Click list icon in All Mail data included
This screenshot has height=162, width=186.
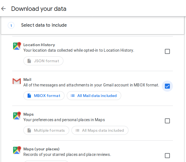point(73,96)
